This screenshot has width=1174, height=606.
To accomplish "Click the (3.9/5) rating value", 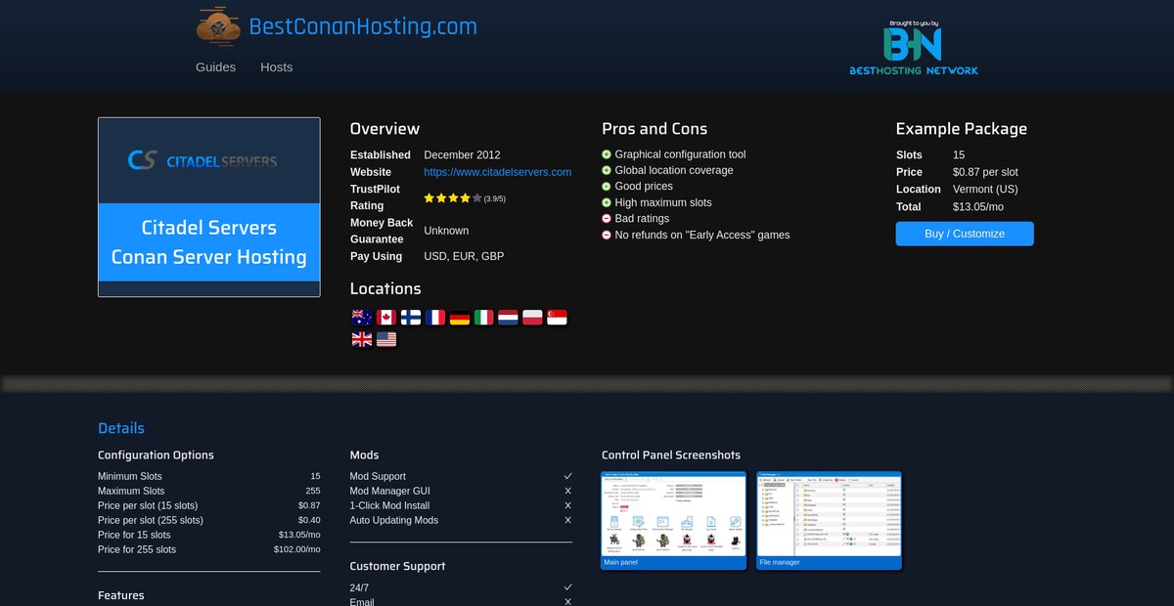I will [495, 198].
